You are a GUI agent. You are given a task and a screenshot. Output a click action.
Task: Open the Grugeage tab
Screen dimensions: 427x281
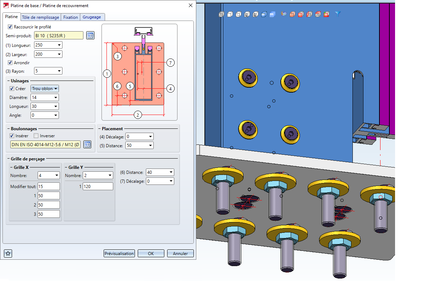click(92, 17)
